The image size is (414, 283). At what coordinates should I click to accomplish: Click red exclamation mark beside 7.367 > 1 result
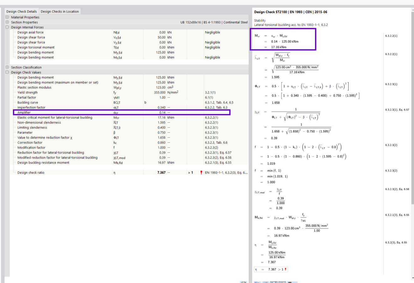click(x=286, y=269)
